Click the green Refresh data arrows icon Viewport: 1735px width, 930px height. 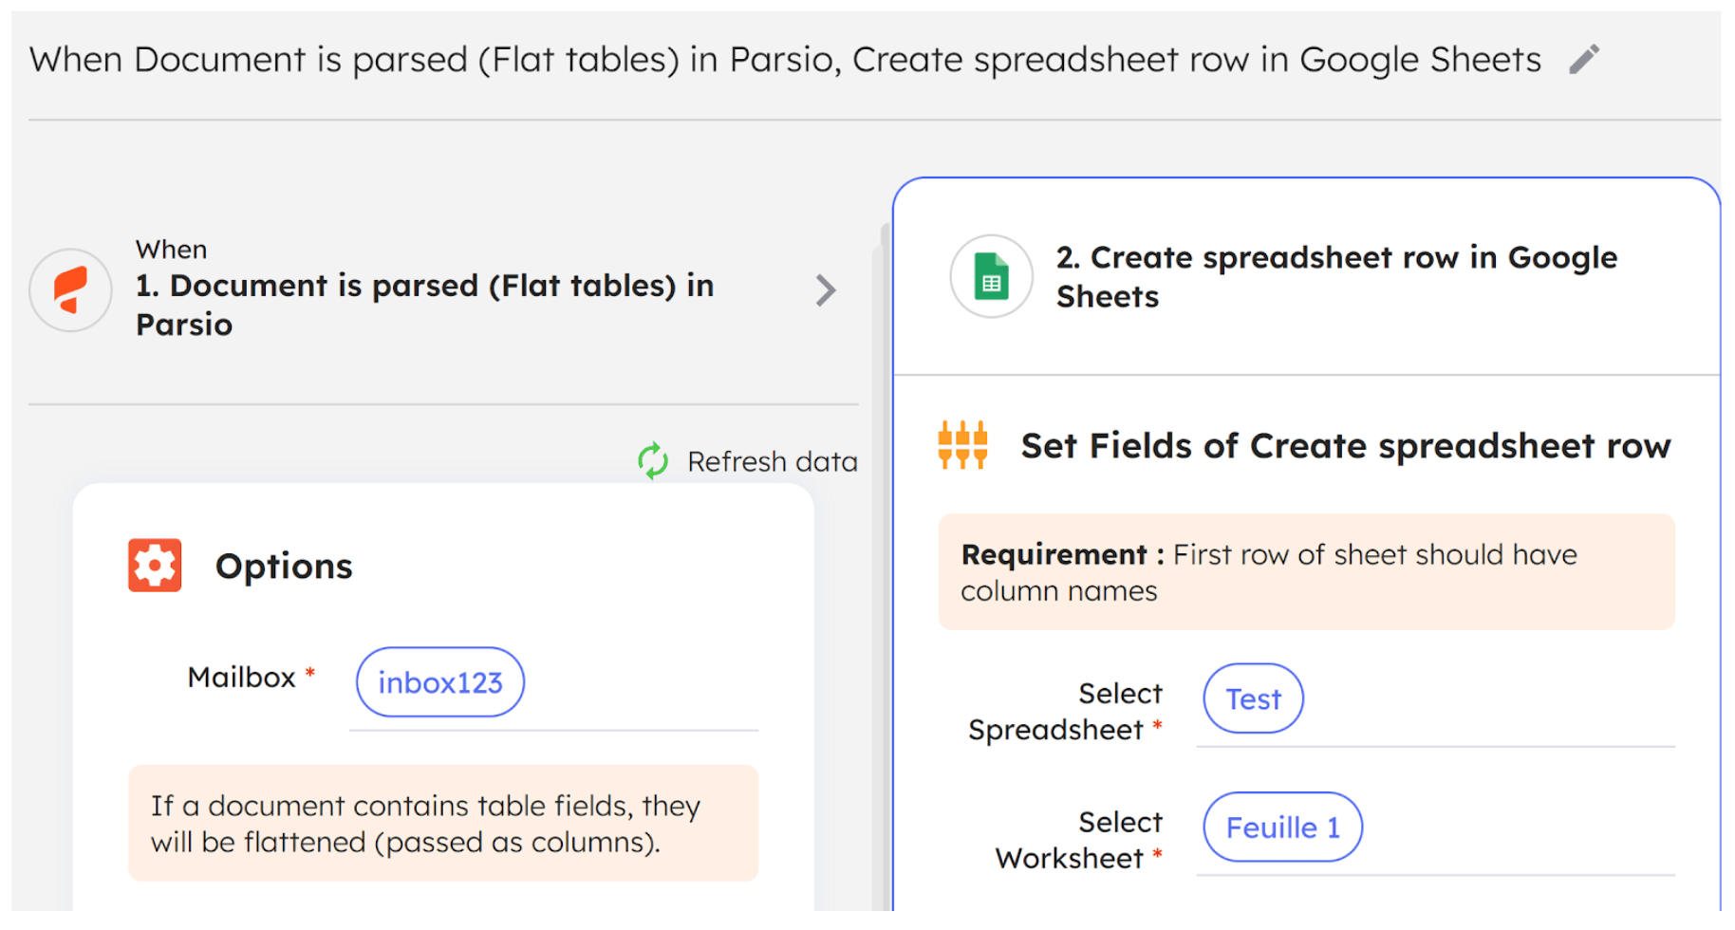(x=653, y=461)
